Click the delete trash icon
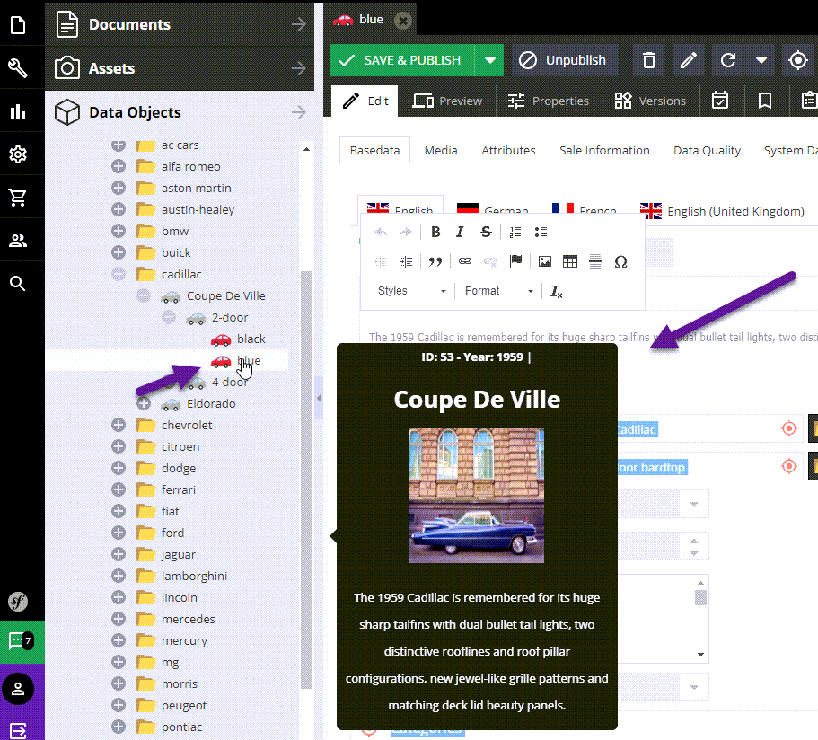The height and width of the screenshot is (740, 818). pyautogui.click(x=649, y=60)
